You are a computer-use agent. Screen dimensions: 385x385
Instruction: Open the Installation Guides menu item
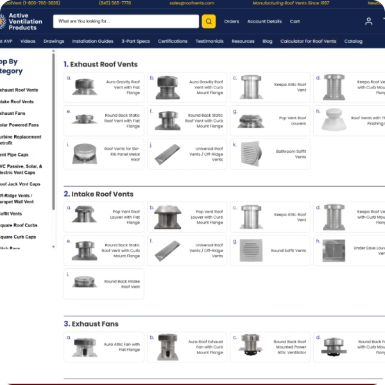pos(92,41)
